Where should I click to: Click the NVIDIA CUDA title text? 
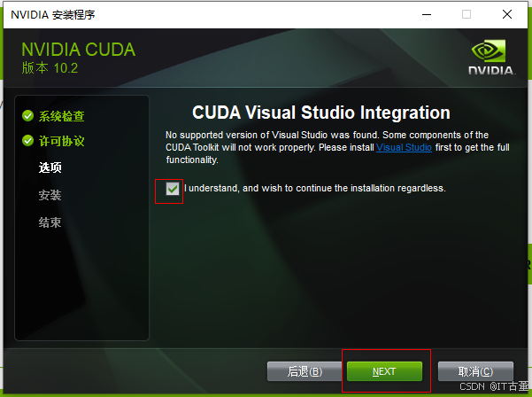[79, 50]
